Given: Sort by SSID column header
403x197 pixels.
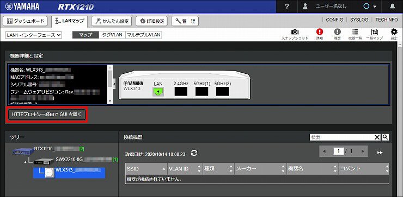Looking at the screenshot, I should pos(146,169).
